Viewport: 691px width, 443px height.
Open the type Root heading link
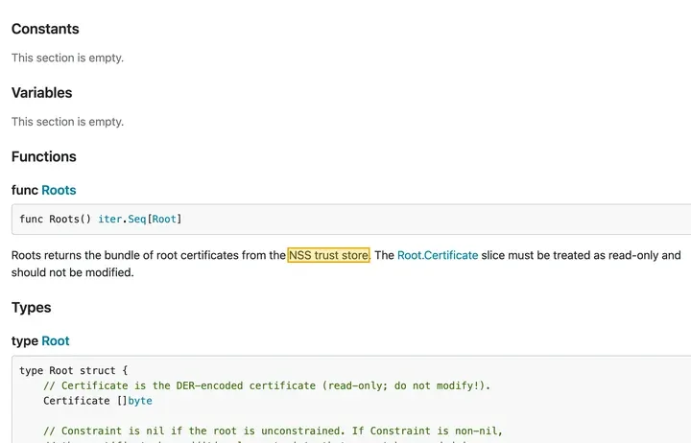[x=56, y=340]
